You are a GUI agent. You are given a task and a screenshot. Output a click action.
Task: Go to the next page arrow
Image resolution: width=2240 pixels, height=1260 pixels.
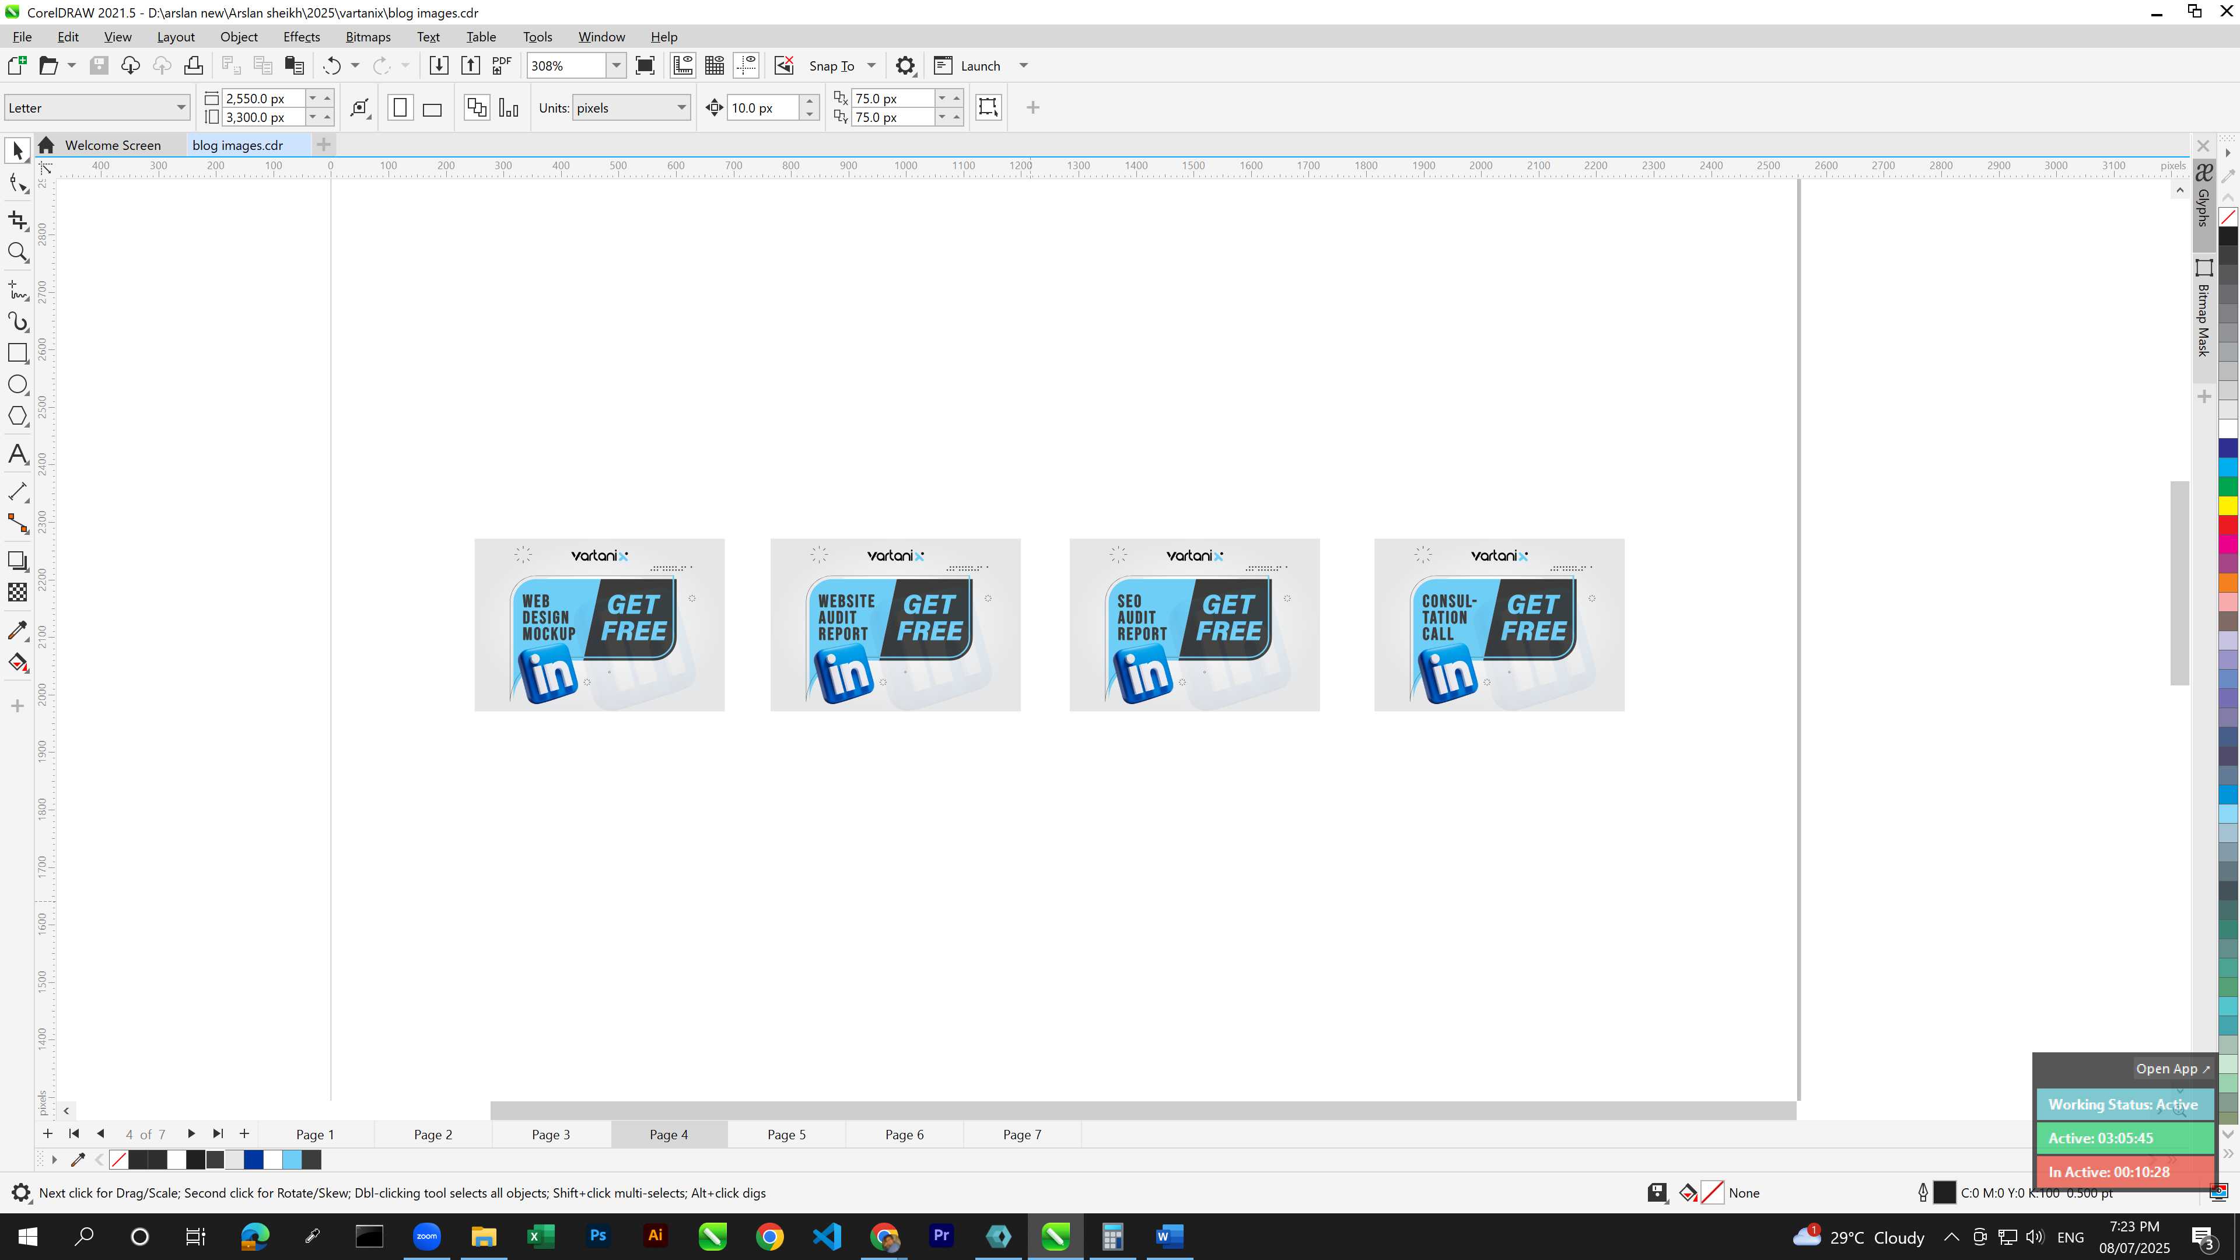pos(190,1133)
